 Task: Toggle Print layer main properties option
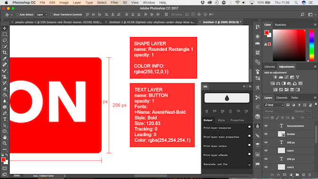click(250, 136)
